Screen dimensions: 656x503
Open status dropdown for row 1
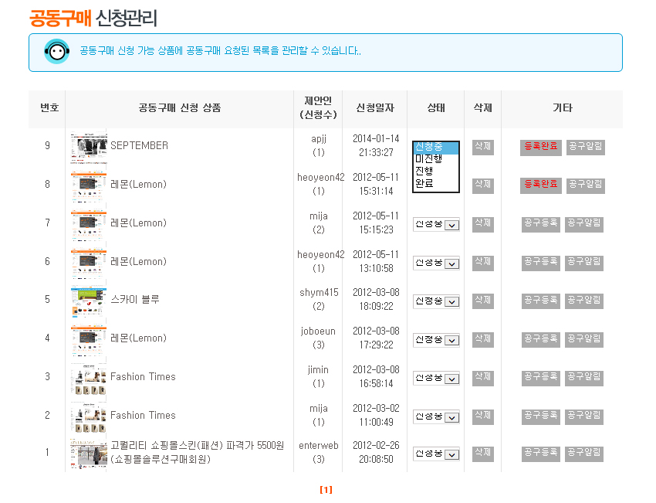[x=436, y=454]
